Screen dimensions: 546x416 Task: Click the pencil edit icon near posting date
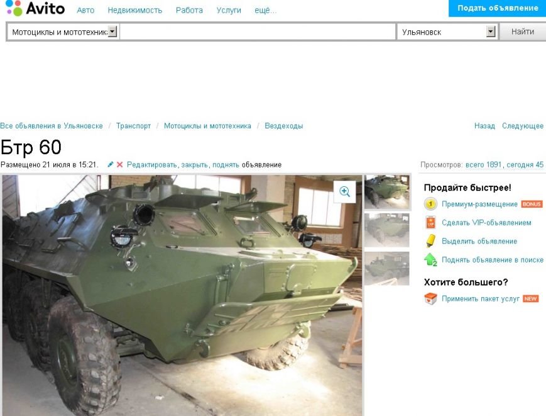pyautogui.click(x=110, y=163)
